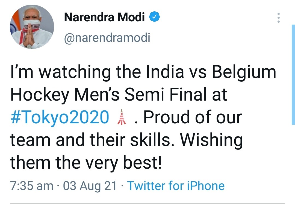Click the "Proud of our" phrase
Viewport: 295px width, 205px height.
(193, 118)
